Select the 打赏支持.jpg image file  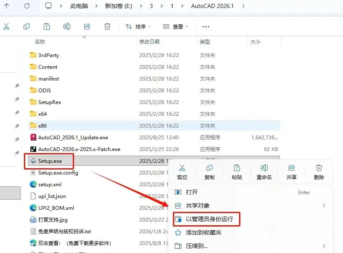48,219
